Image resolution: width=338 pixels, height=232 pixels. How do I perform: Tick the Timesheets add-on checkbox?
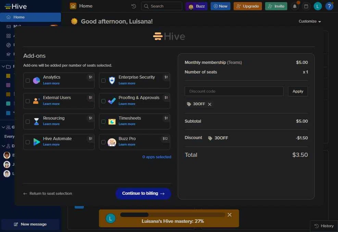coord(103,122)
